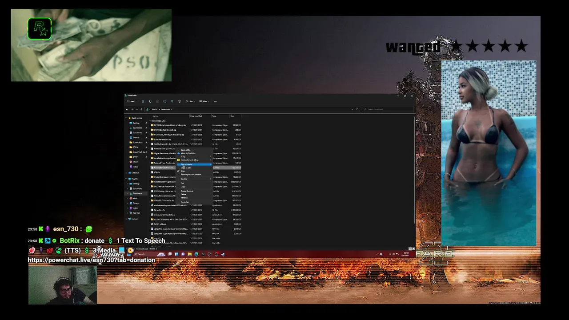Click the Search Downloads box

[388, 109]
